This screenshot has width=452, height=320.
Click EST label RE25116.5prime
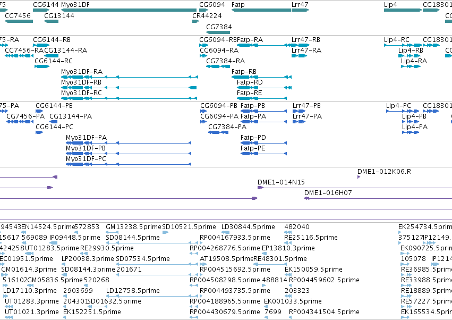click(311, 238)
